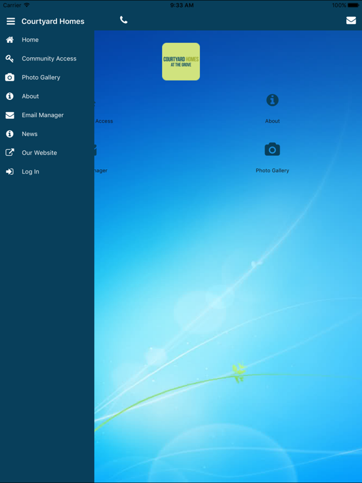Click the Our Website external link icon
Viewport: 362px width, 483px height.
coord(10,152)
